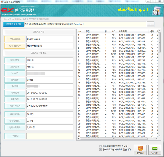
Task: Click the 프로젝트 파일선택 button
Action: pyautogui.click(x=14, y=24)
